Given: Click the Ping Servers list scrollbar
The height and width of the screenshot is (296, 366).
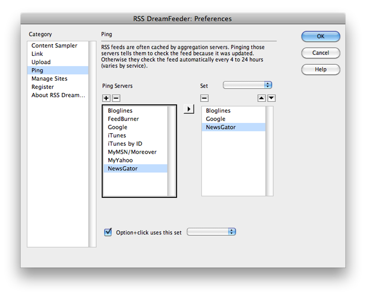Looking at the screenshot, I should [x=171, y=151].
